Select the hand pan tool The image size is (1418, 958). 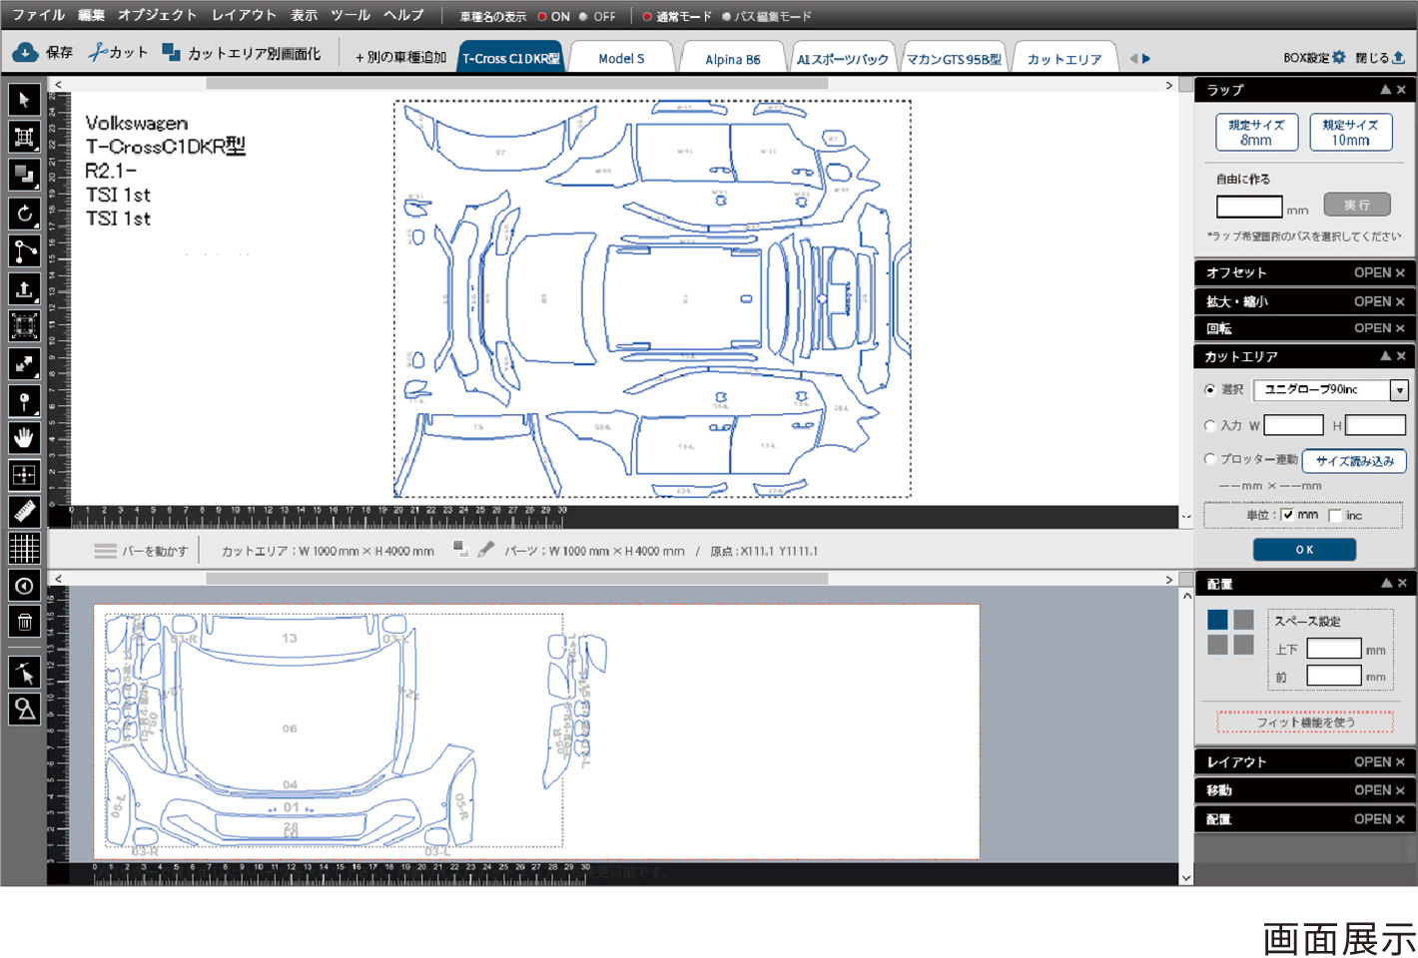tap(24, 437)
